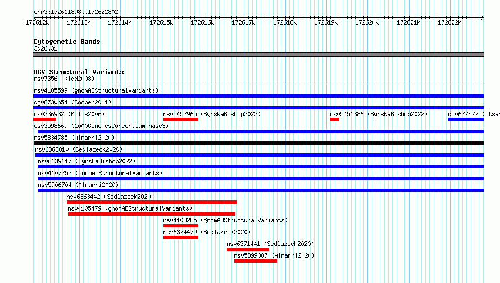Image resolution: width=500 pixels, height=283 pixels.
Task: Click the nsv236932 (Mills2006) label
Action: tap(69, 114)
